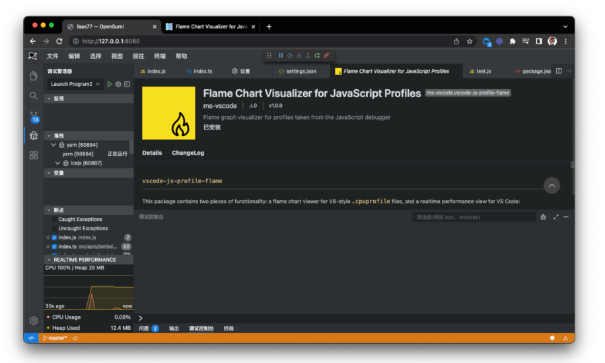Collapse REALTIME PERFORMANCE section
Viewport: 605px width, 363px height.
tap(89, 260)
